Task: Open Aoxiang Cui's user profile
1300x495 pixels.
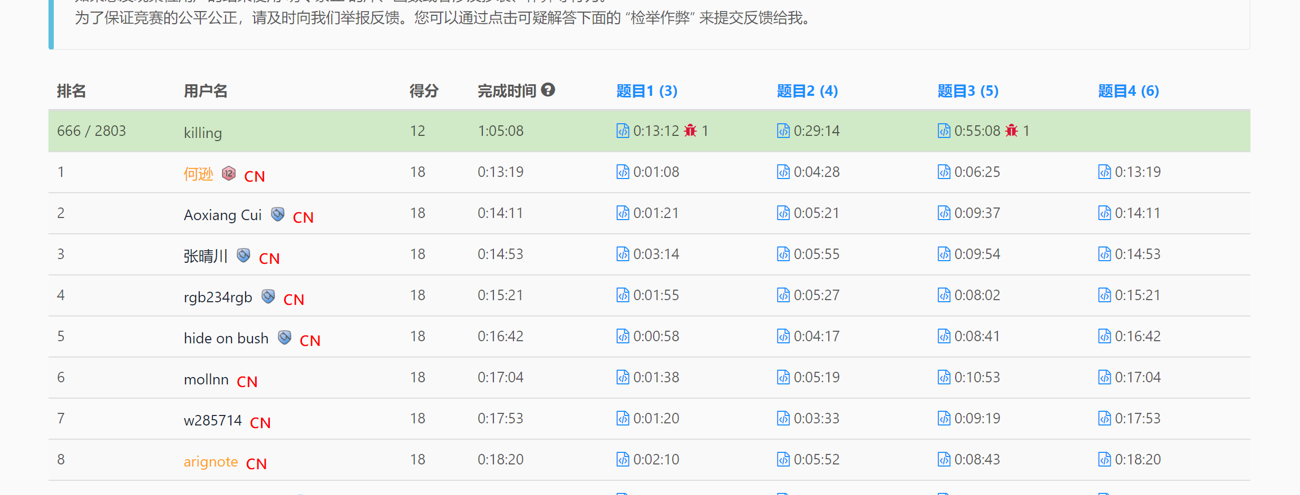Action: click(222, 215)
